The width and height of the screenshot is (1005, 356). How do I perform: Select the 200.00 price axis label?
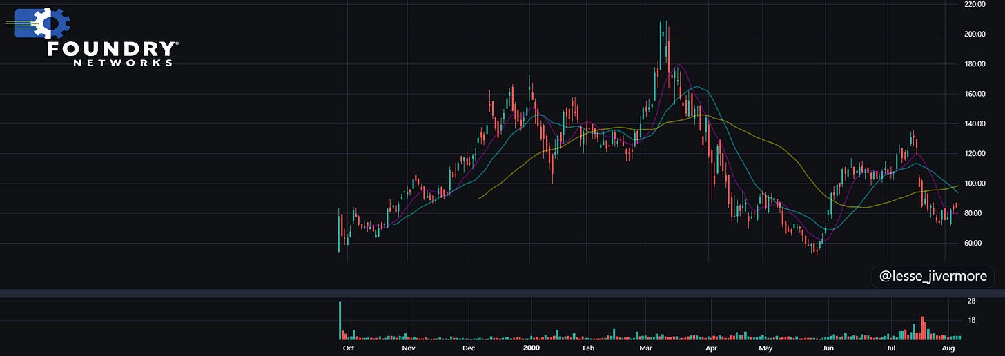[x=975, y=34]
